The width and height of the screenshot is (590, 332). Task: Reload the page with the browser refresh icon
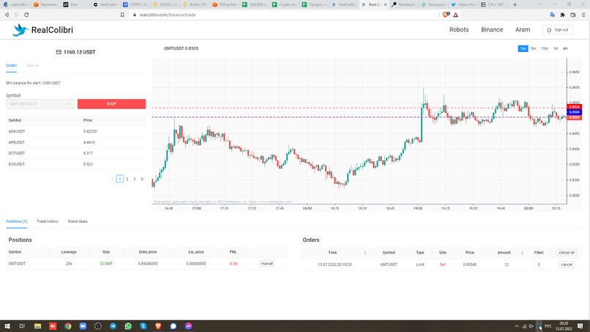26,15
